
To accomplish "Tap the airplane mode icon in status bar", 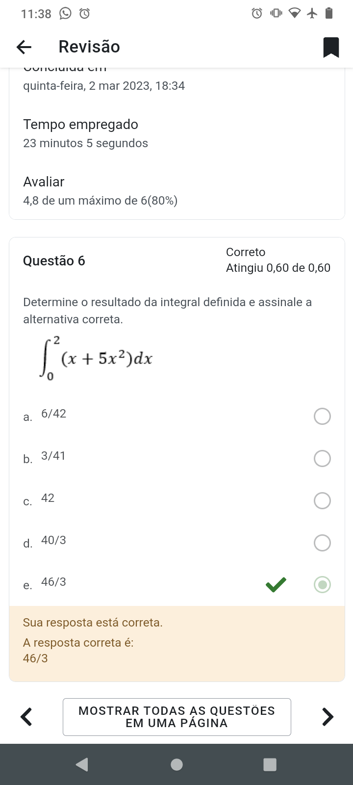I will tap(312, 14).
